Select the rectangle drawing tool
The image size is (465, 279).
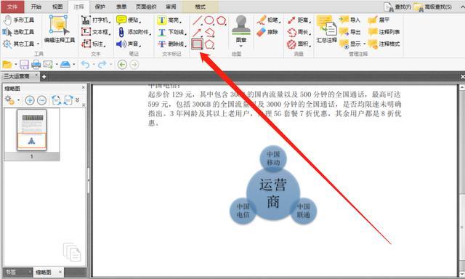click(x=197, y=44)
